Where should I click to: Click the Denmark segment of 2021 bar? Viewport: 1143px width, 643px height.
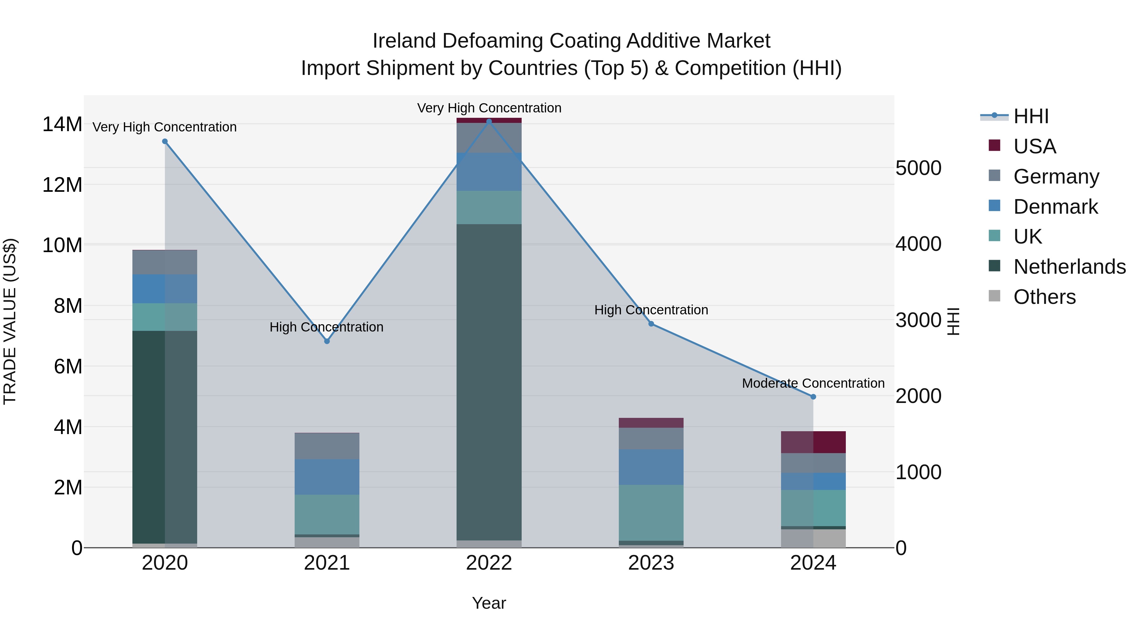[x=327, y=477]
